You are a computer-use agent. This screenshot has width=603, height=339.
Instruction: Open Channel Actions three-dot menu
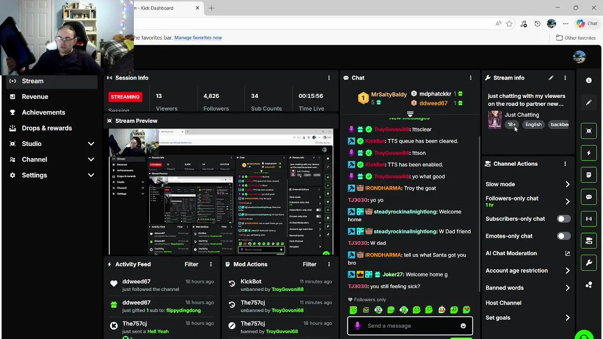pyautogui.click(x=565, y=164)
